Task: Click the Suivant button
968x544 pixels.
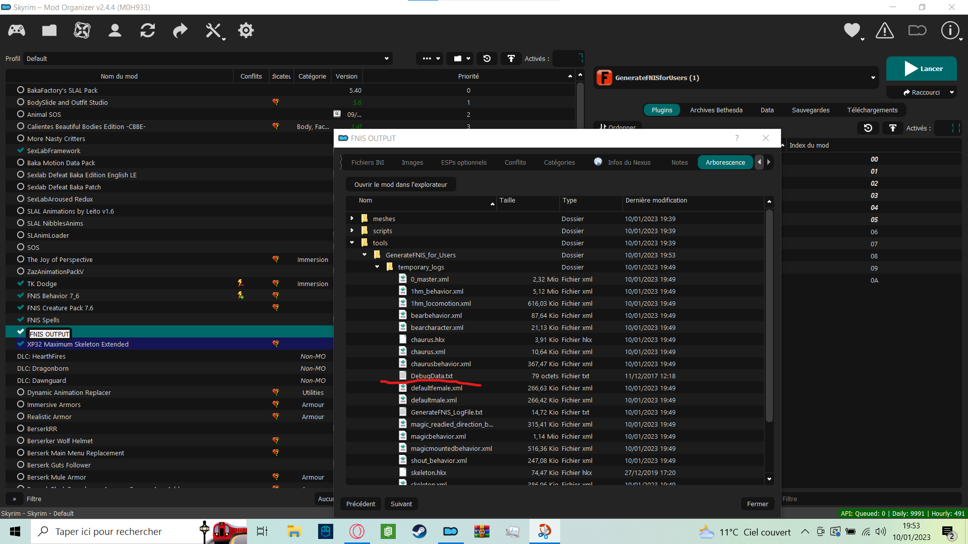Action: (401, 504)
